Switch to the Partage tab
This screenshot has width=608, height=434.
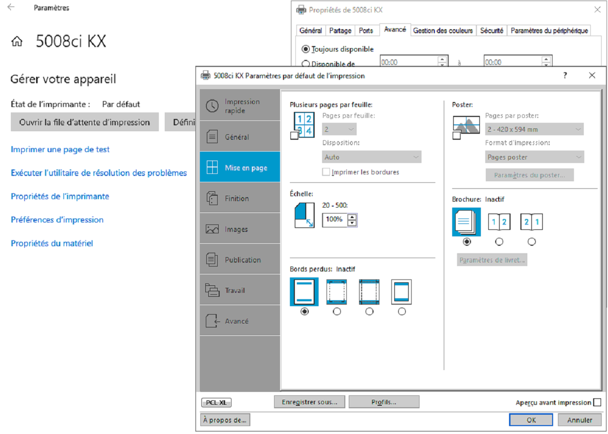coord(340,31)
